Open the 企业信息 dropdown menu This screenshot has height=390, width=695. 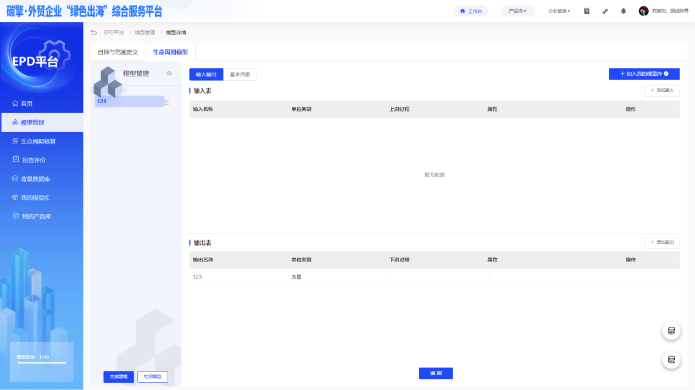[559, 11]
